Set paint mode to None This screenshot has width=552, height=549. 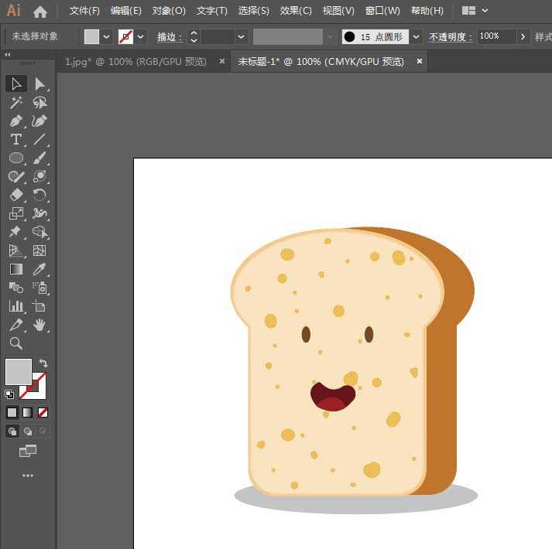coord(43,412)
